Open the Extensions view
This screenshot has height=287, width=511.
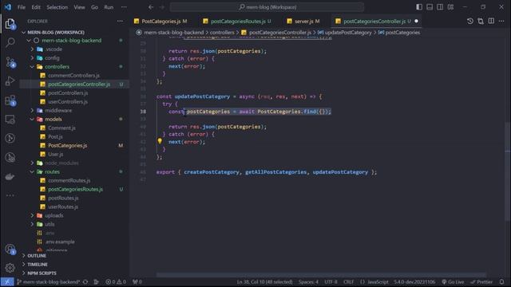coord(10,100)
